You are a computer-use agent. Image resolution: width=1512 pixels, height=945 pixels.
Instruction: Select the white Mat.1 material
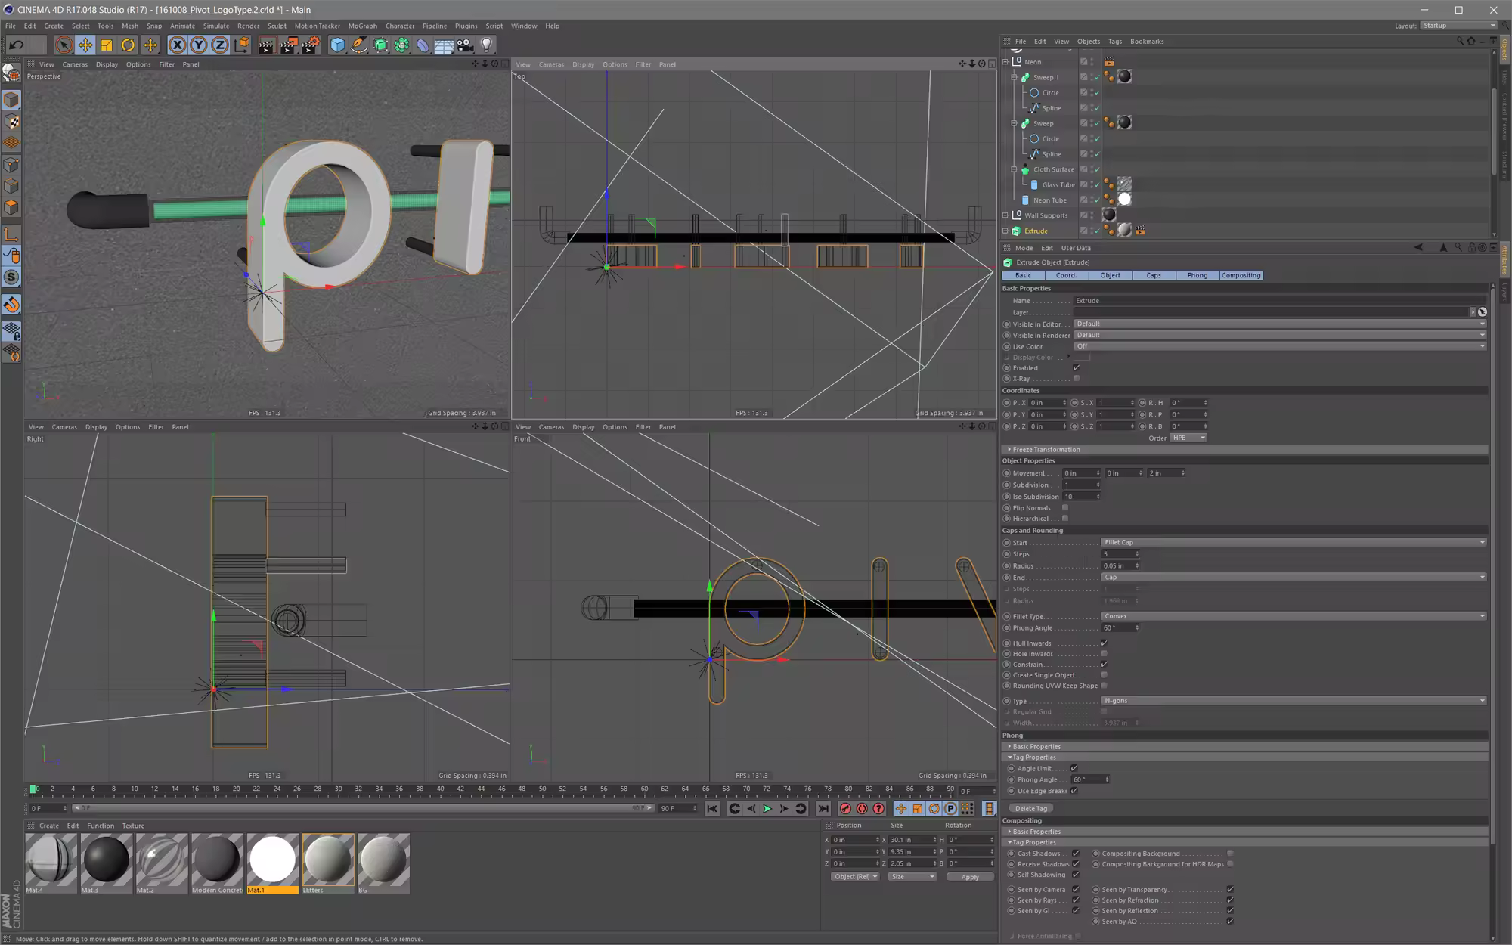click(272, 863)
